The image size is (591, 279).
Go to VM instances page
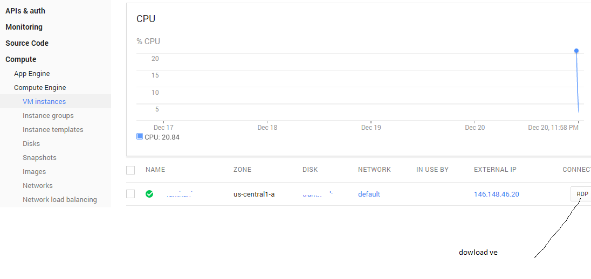coord(44,102)
